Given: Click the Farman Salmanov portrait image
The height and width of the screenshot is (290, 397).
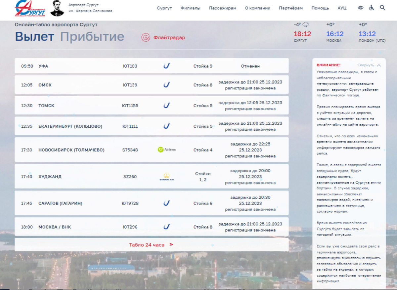Looking at the screenshot, I should pyautogui.click(x=57, y=8).
